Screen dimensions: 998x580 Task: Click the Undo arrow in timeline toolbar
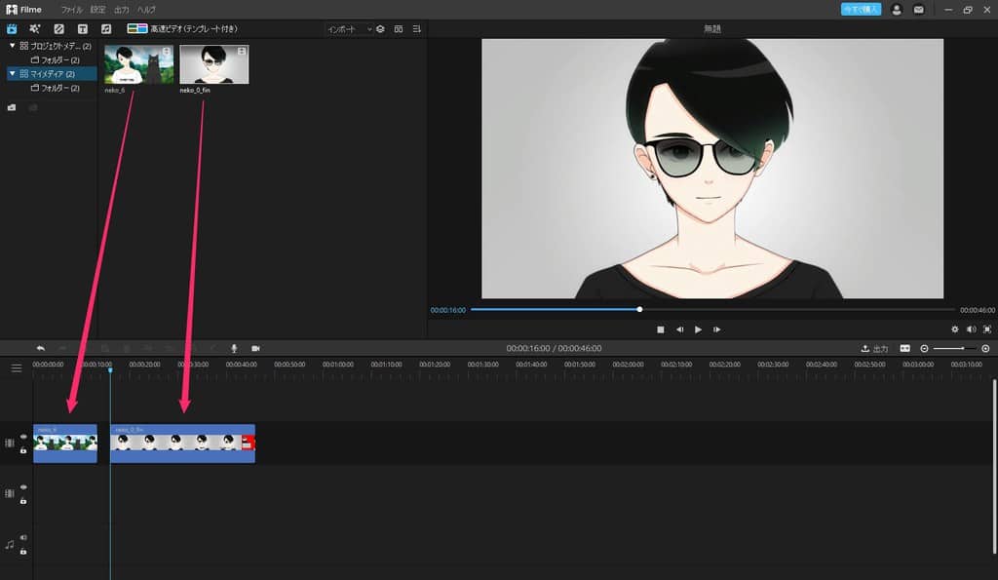[41, 348]
